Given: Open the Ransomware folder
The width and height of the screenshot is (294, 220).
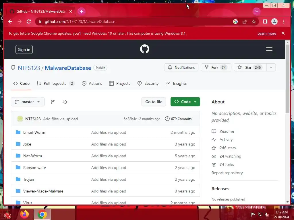Looking at the screenshot, I should tap(34, 168).
